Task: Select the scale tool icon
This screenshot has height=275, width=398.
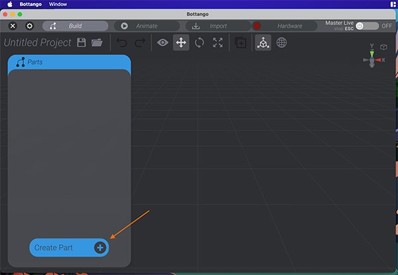Action: (218, 43)
